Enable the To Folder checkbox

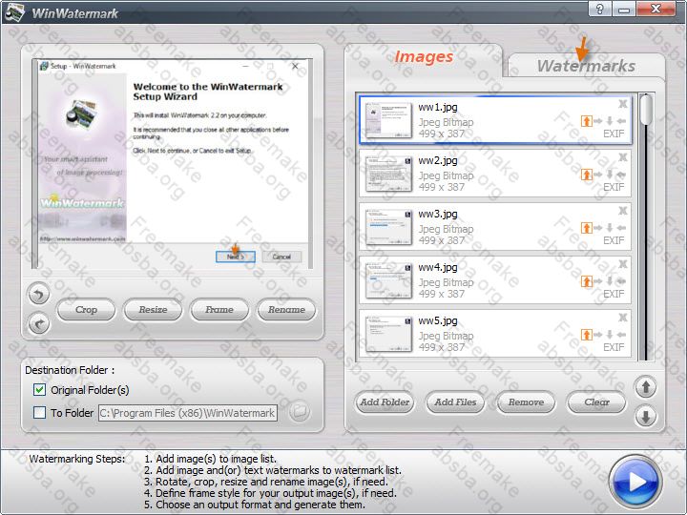click(39, 412)
